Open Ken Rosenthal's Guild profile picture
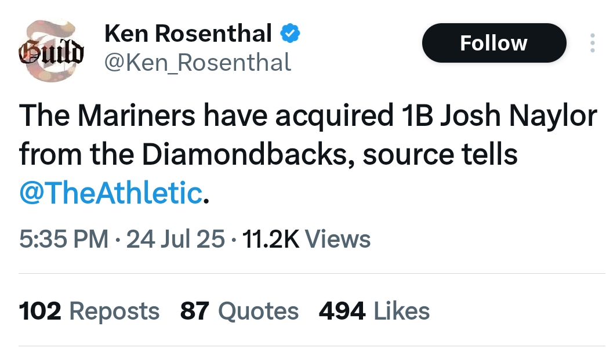Screen dimensions: 606x355 pyautogui.click(x=51, y=50)
